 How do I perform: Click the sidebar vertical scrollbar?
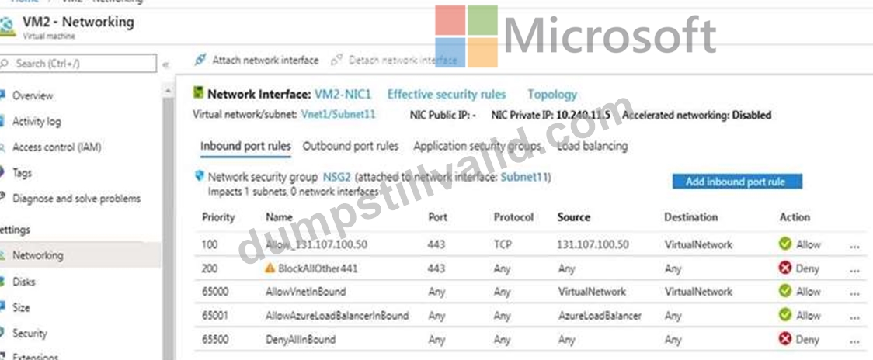click(x=169, y=223)
